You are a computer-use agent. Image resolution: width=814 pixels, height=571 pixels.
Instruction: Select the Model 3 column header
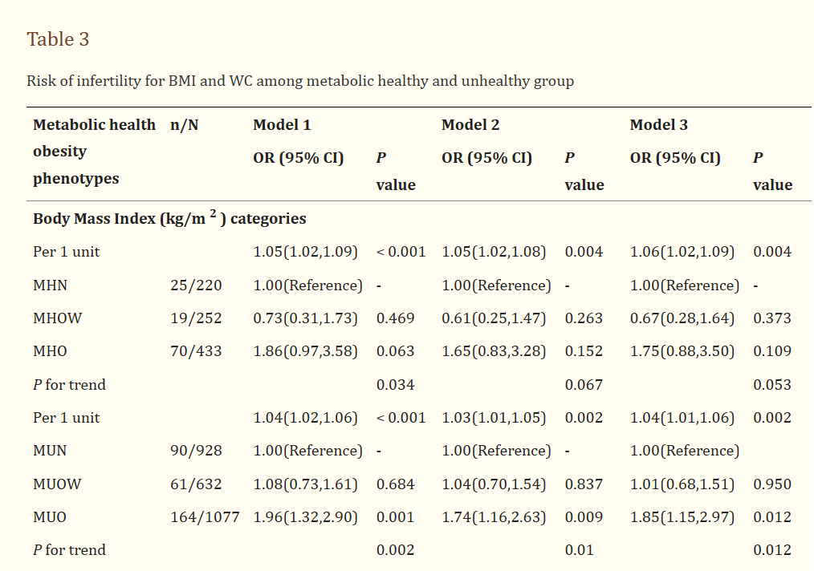pyautogui.click(x=658, y=125)
